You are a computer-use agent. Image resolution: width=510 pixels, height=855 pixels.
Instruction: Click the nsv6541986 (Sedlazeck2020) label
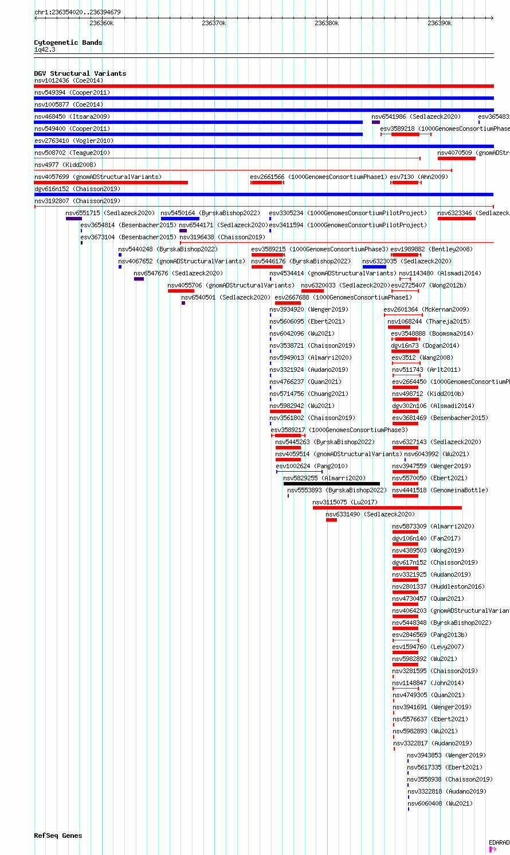point(416,116)
